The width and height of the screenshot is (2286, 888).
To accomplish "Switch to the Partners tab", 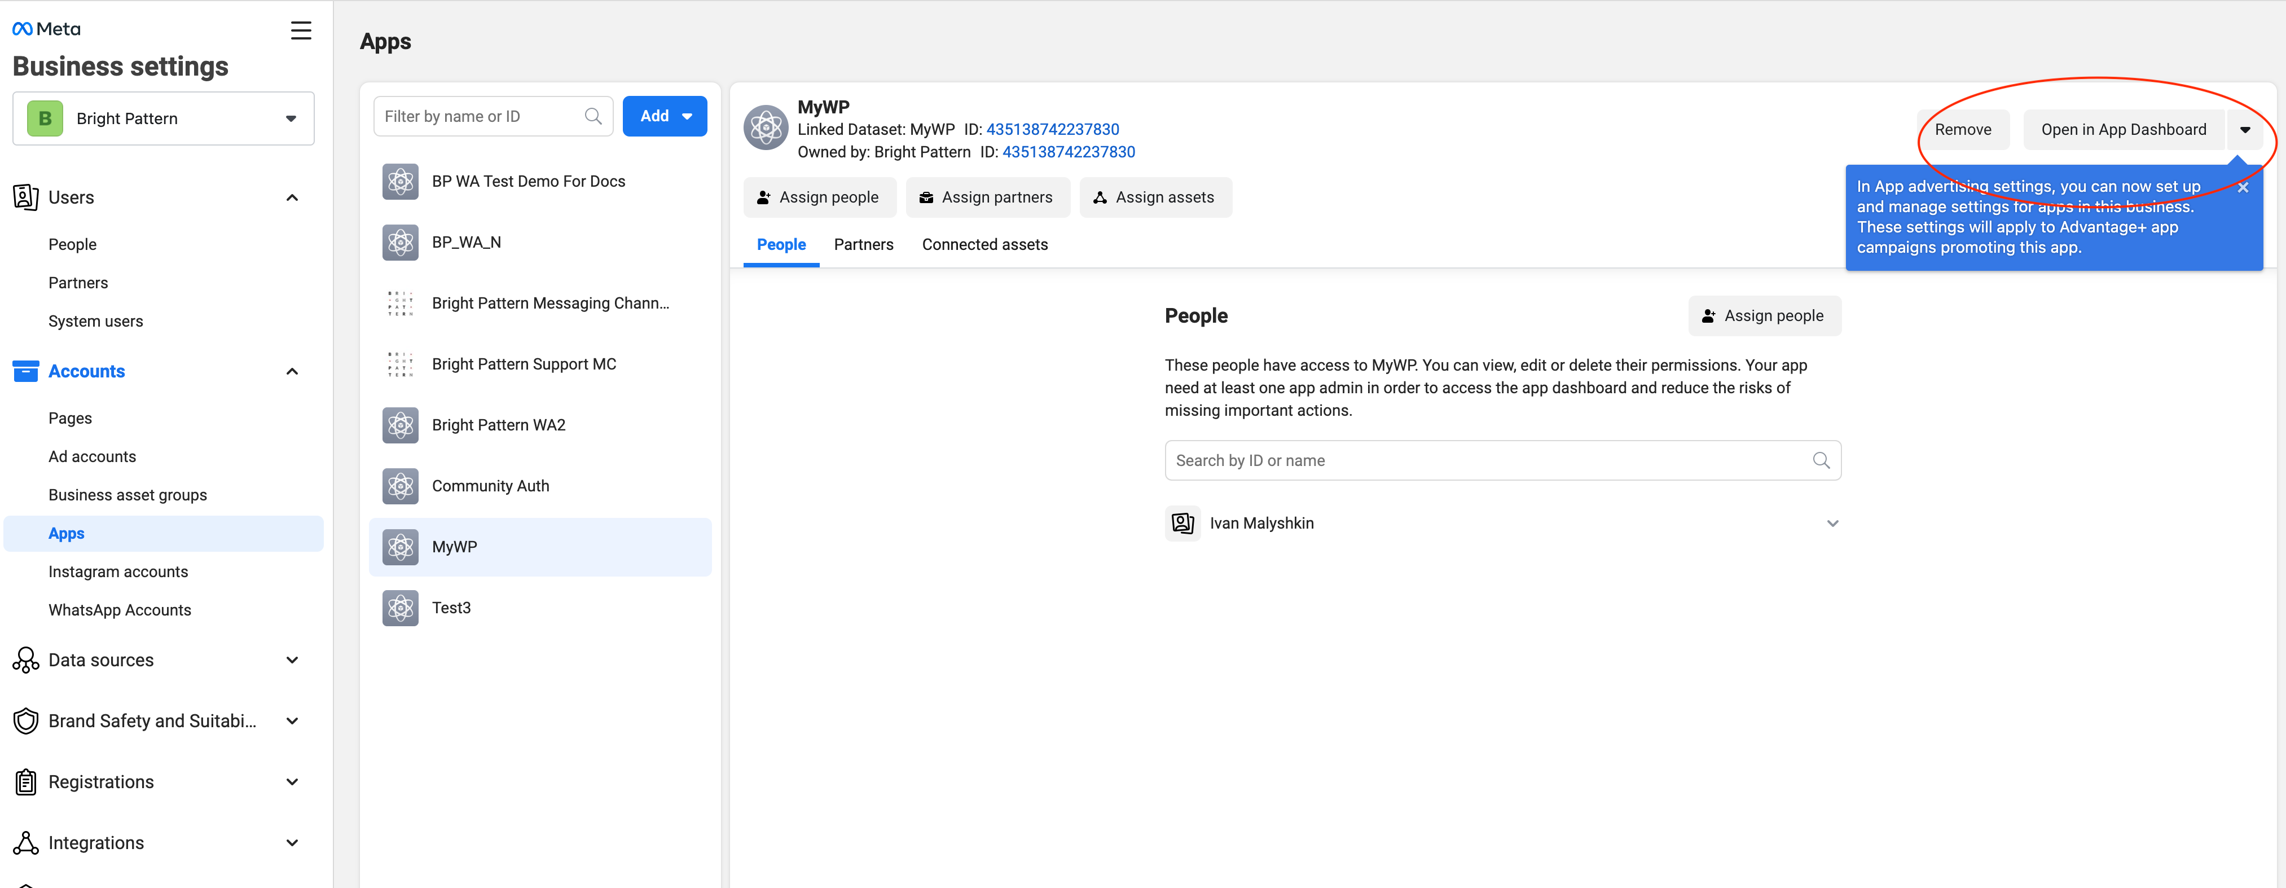I will pyautogui.click(x=864, y=244).
